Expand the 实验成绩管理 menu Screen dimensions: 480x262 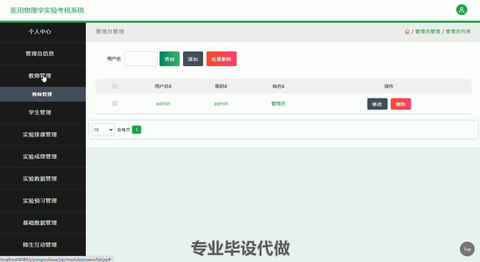(43, 156)
